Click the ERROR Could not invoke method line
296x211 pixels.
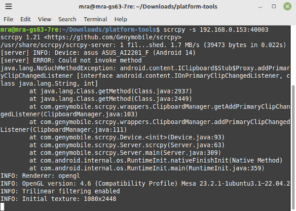[x=71, y=60]
